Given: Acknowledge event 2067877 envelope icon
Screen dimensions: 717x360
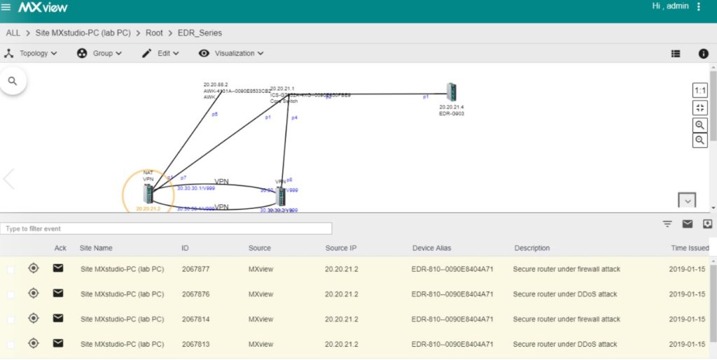Looking at the screenshot, I should tap(58, 268).
